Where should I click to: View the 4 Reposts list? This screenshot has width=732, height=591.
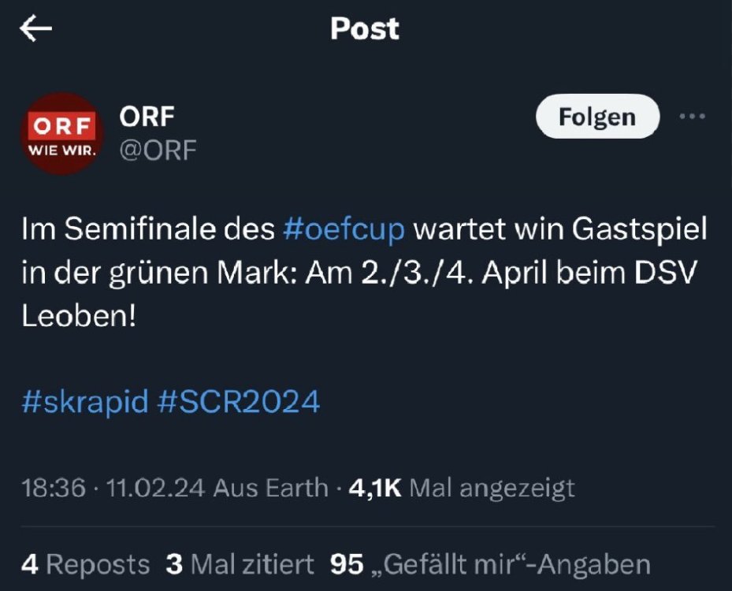(85, 564)
